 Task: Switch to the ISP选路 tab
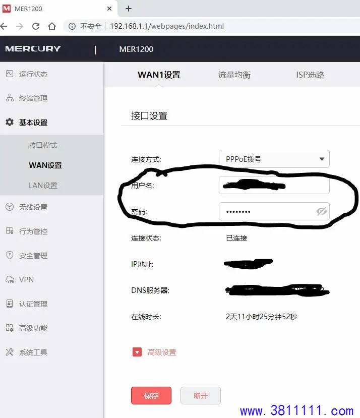pos(310,75)
